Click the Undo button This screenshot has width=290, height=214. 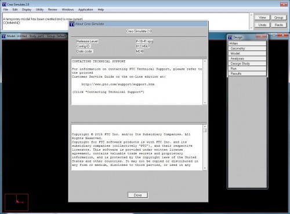[x=262, y=25]
